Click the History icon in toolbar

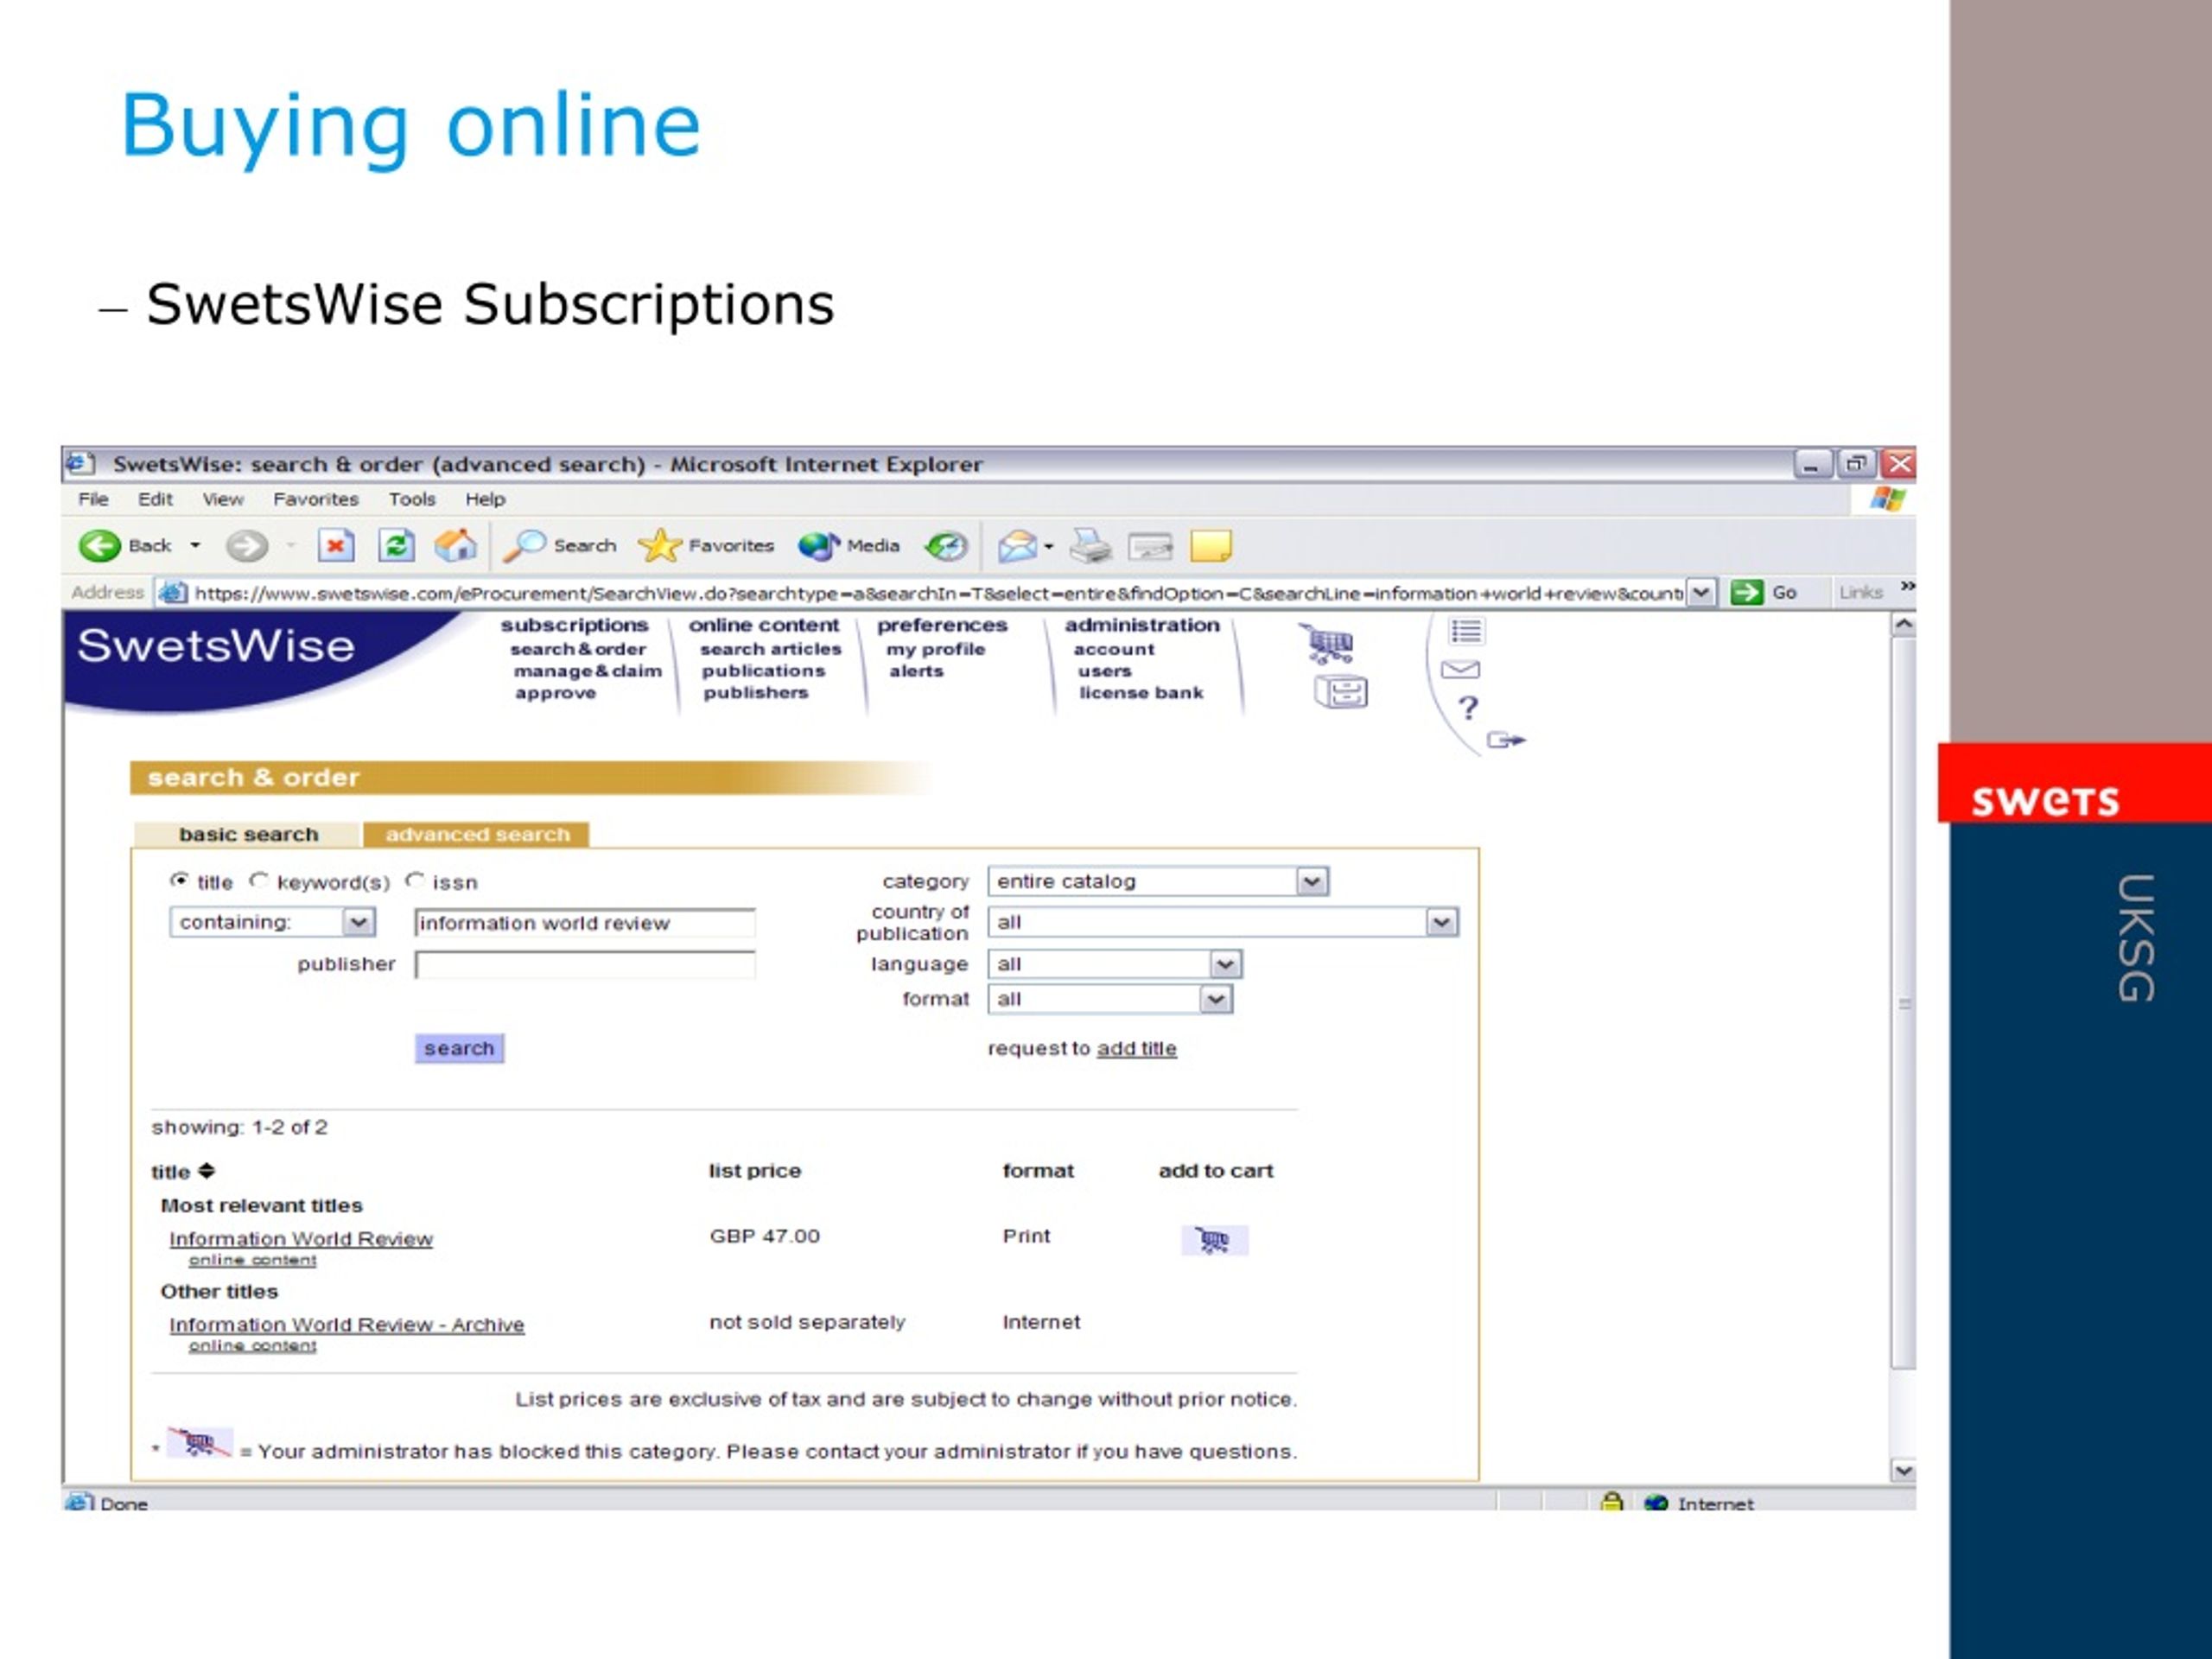pyautogui.click(x=946, y=545)
